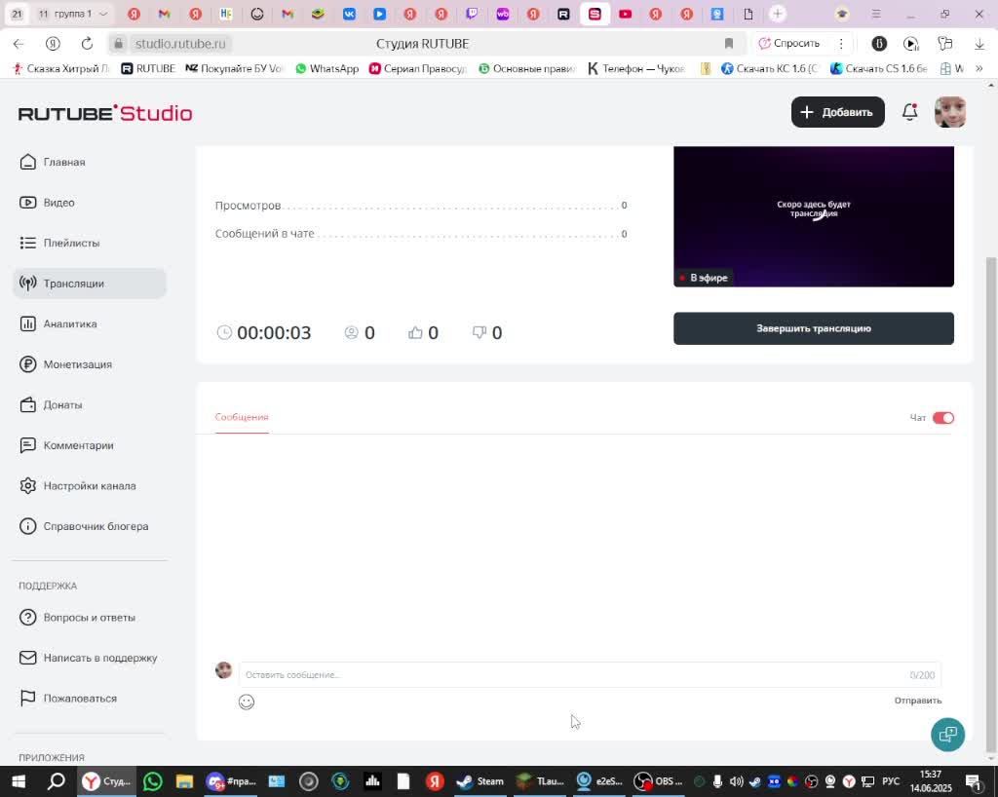Open the emoji picker smiley
The image size is (998, 797).
247,702
